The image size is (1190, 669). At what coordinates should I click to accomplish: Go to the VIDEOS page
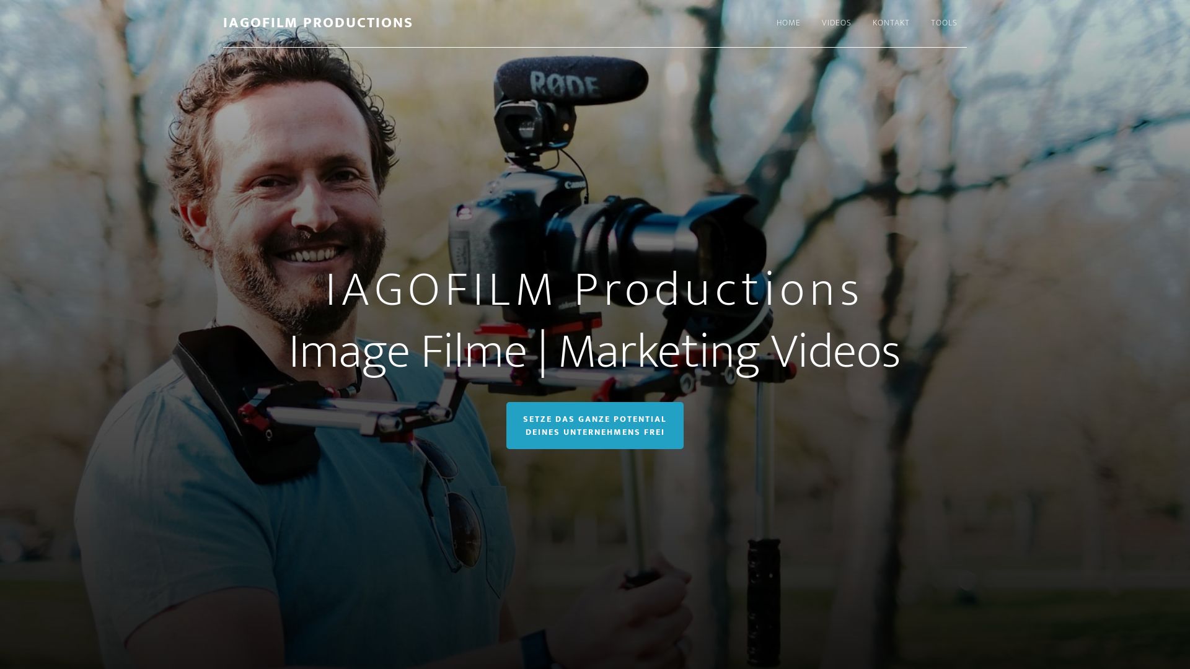[x=836, y=23]
